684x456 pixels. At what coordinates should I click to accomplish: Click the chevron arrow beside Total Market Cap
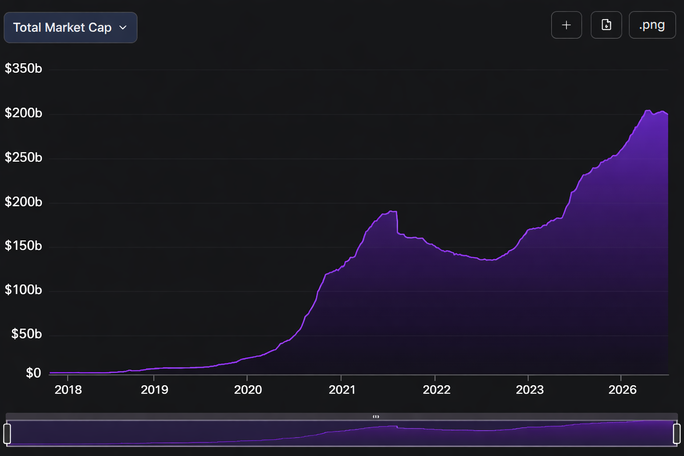[123, 28]
